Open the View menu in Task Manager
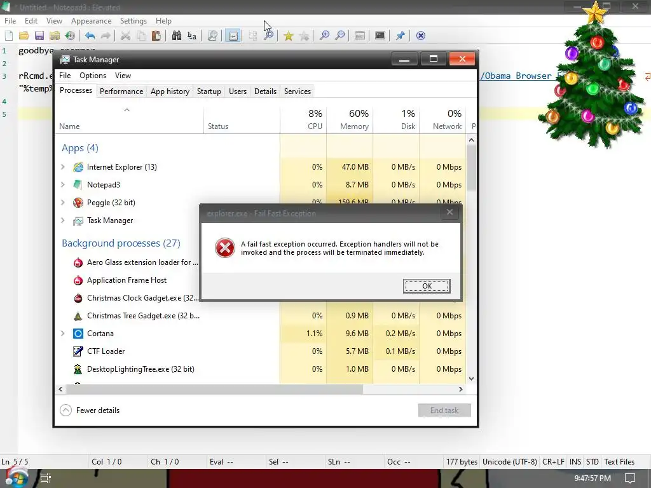Viewport: 651px width, 488px height. click(x=123, y=76)
